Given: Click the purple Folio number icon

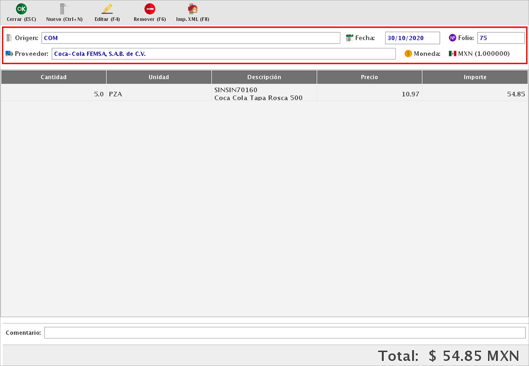Looking at the screenshot, I should (x=453, y=38).
